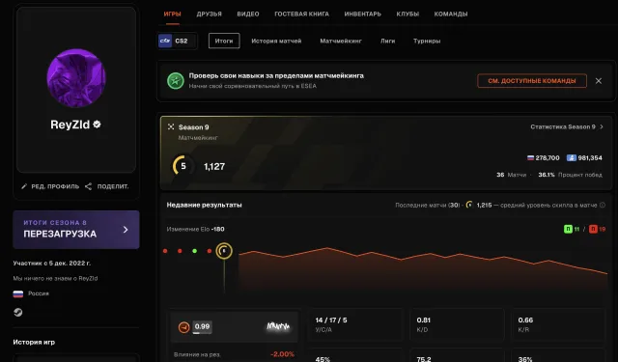
Task: Switch to the ИГРЫ tab
Action: [172, 14]
